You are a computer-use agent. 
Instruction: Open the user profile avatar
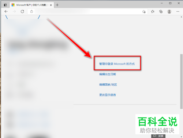coord(169,11)
